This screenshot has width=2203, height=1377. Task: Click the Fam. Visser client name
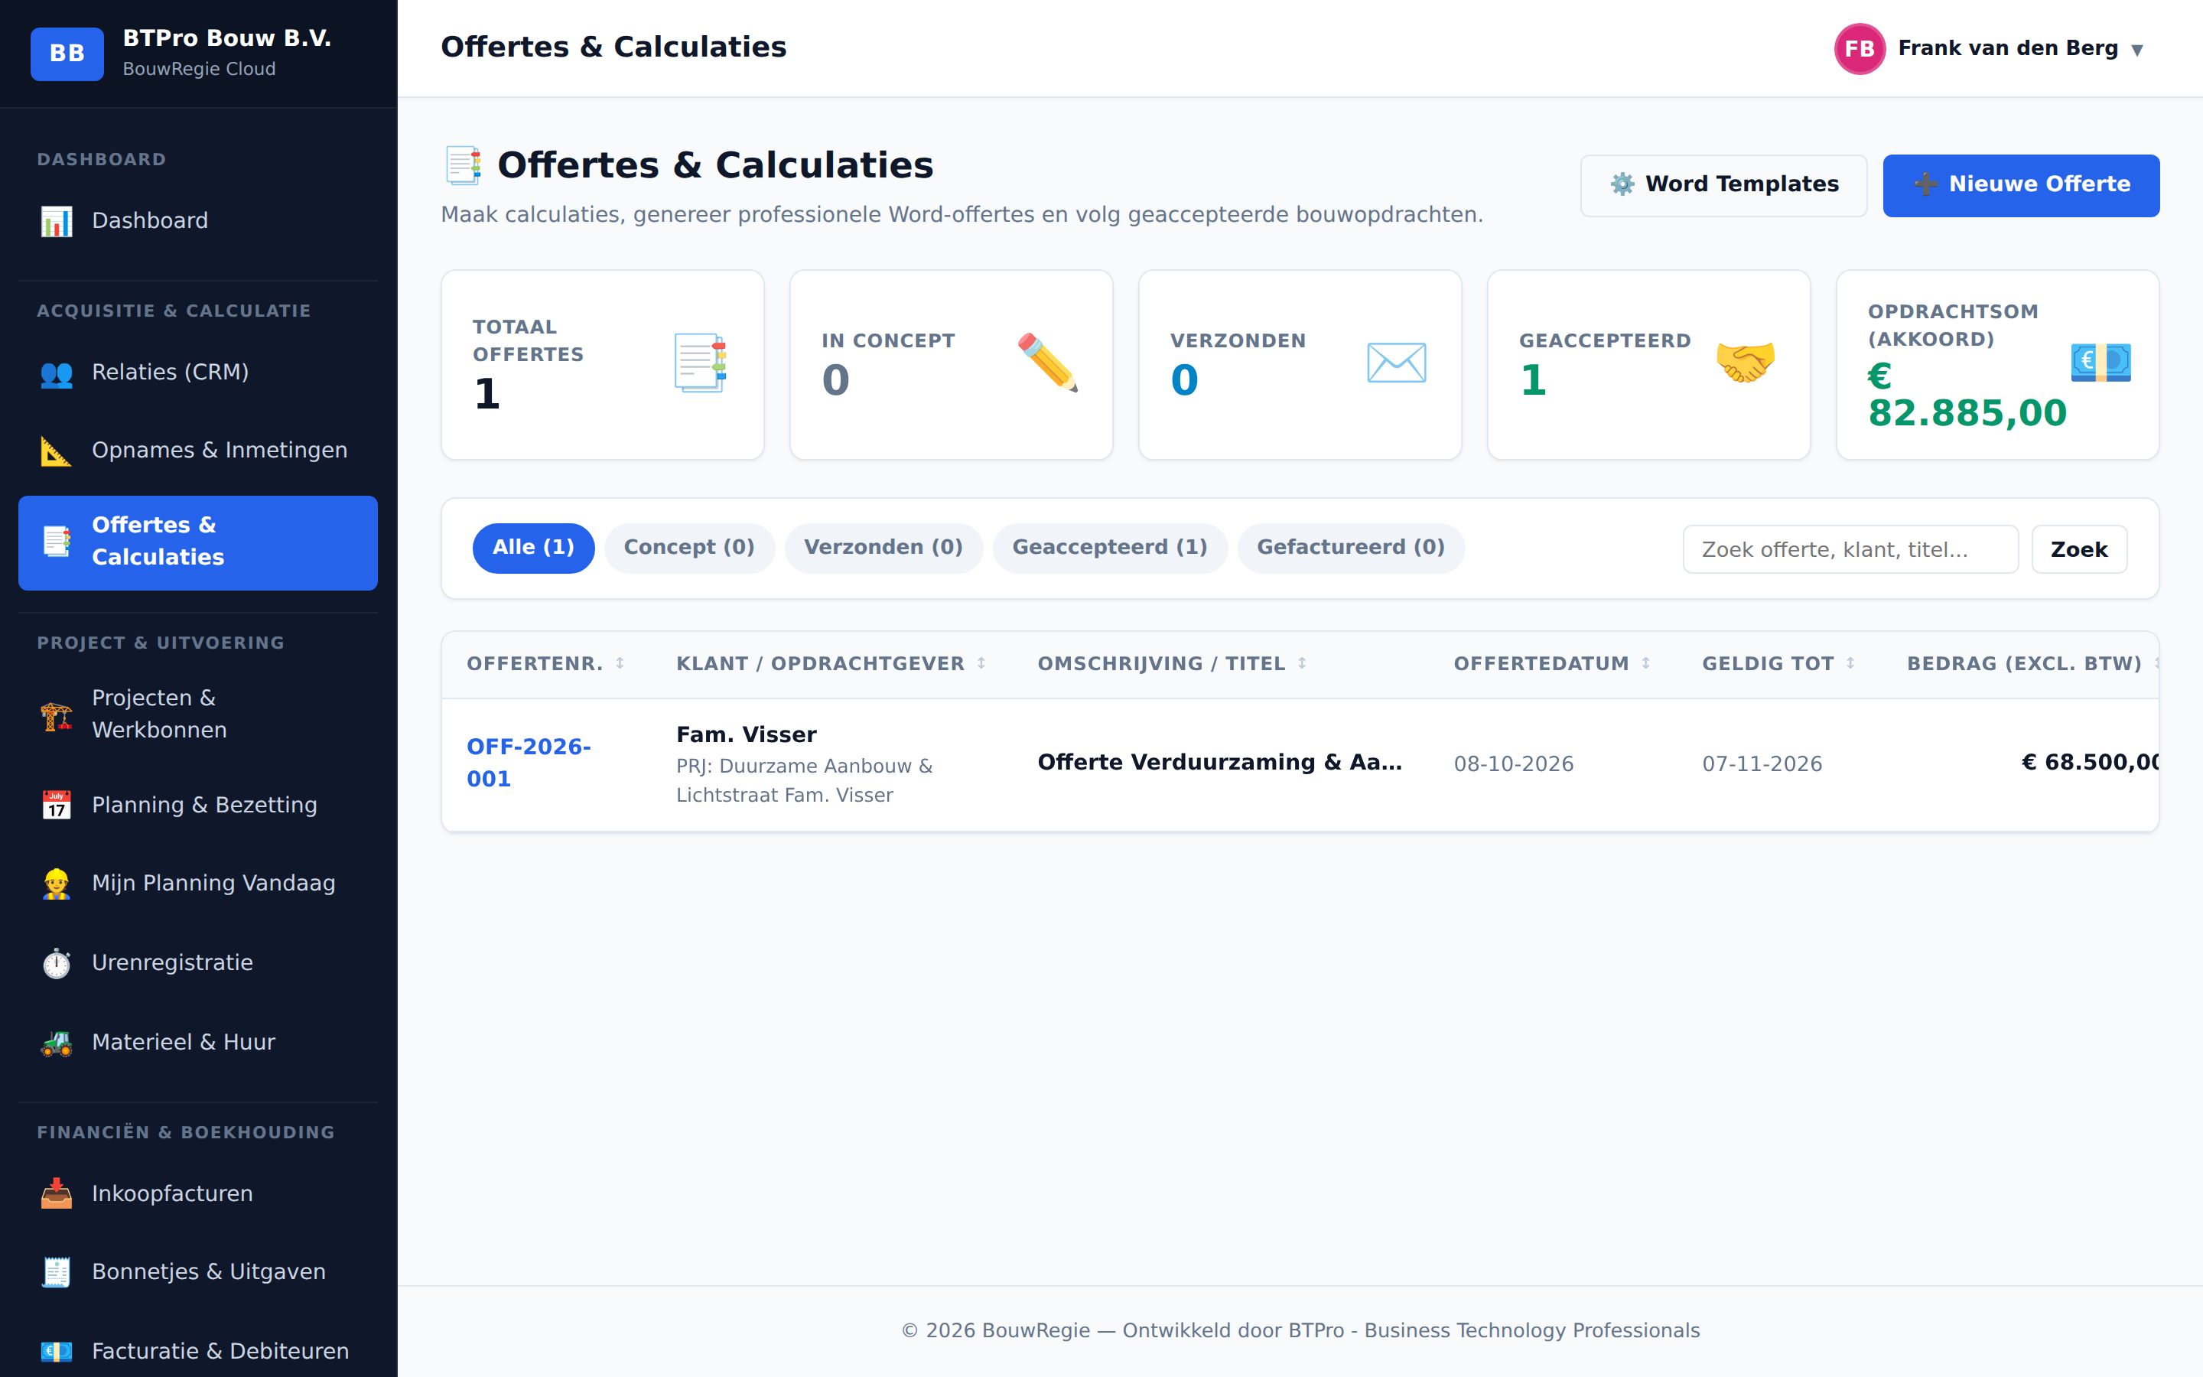(x=747, y=734)
